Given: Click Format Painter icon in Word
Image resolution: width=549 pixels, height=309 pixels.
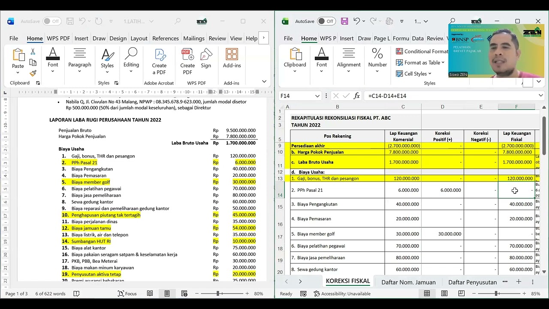Looking at the screenshot, I should coord(33,73).
